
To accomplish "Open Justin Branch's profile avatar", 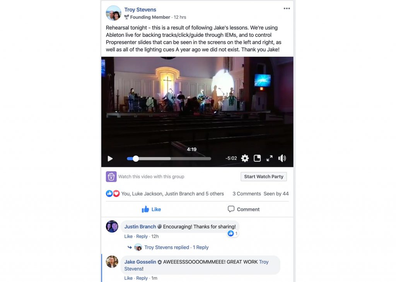I will (112, 226).
